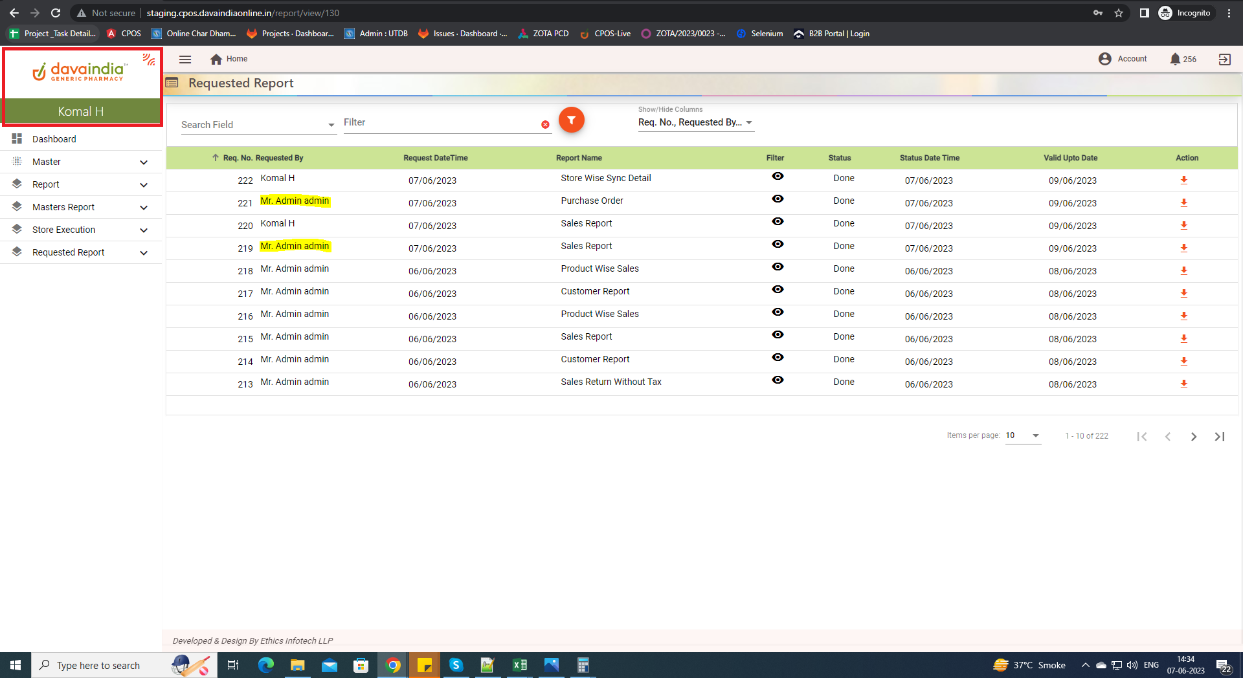Open the Account button

1123,59
